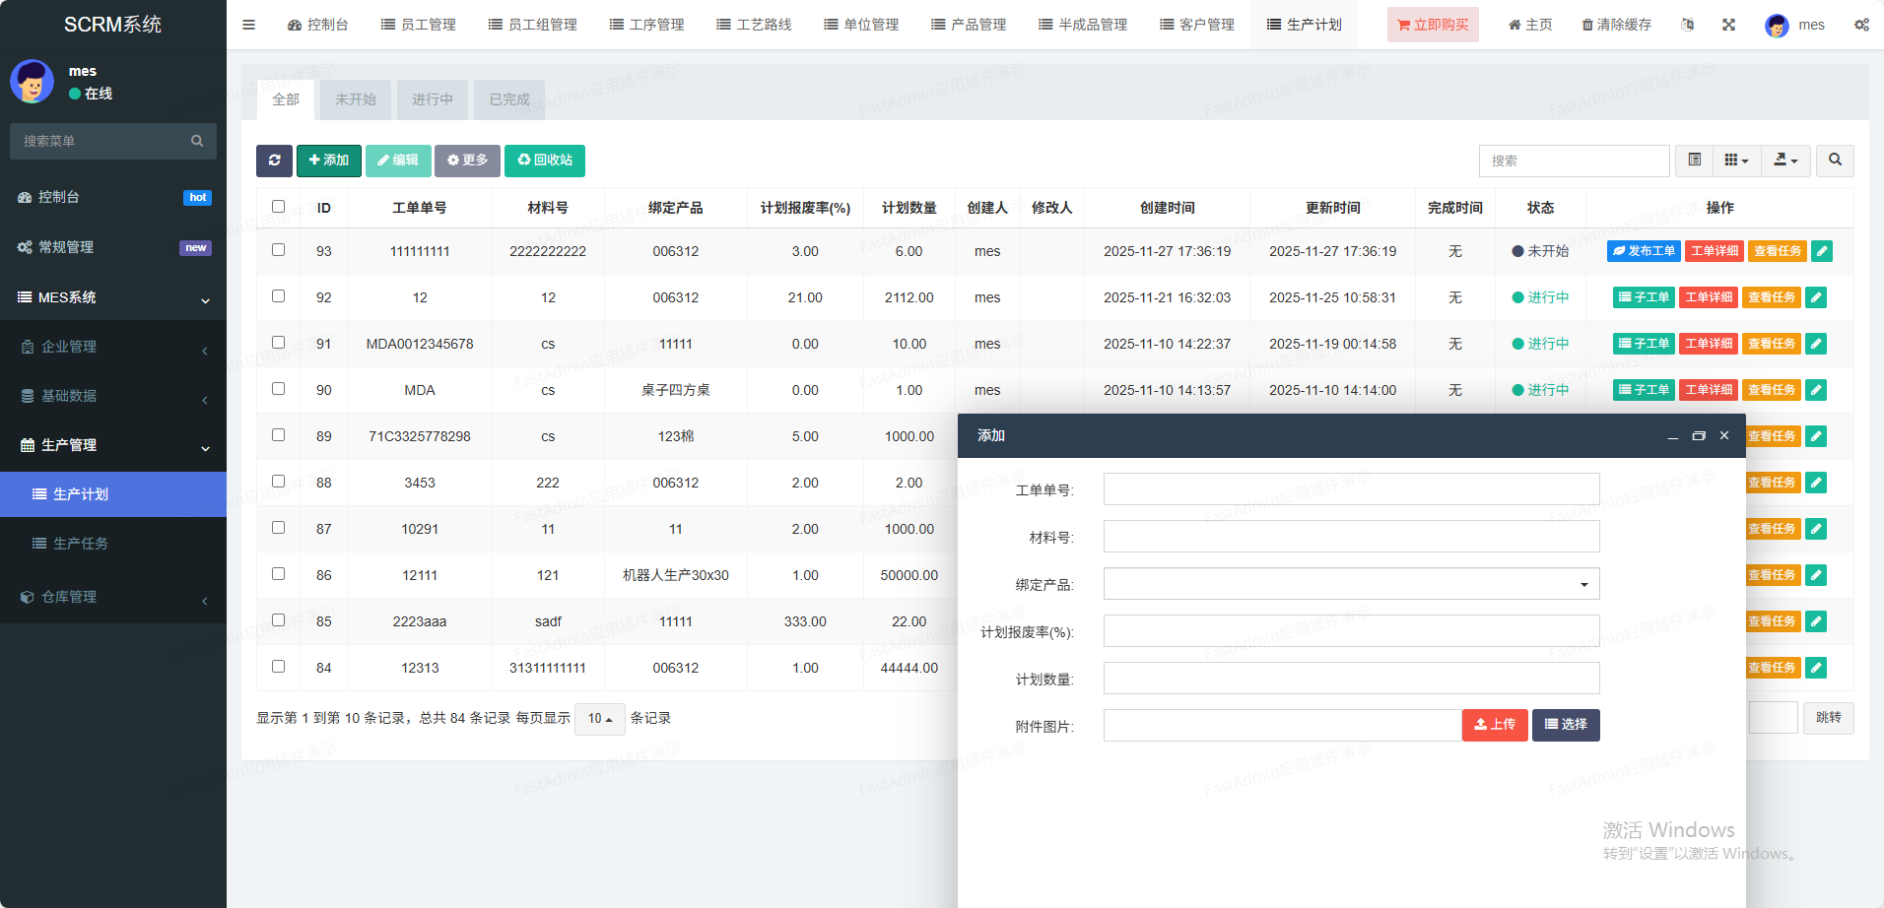Click the refresh table icon button
The height and width of the screenshot is (908, 1884).
coord(274,161)
